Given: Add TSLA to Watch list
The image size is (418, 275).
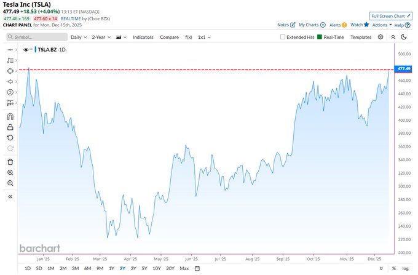Looking at the screenshot, I should pos(360,25).
